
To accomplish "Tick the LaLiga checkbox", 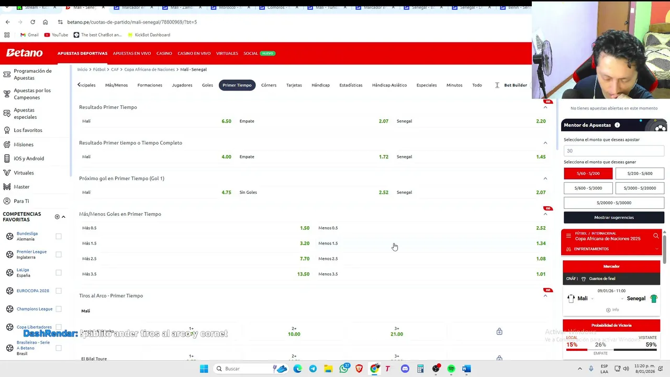I will [59, 273].
